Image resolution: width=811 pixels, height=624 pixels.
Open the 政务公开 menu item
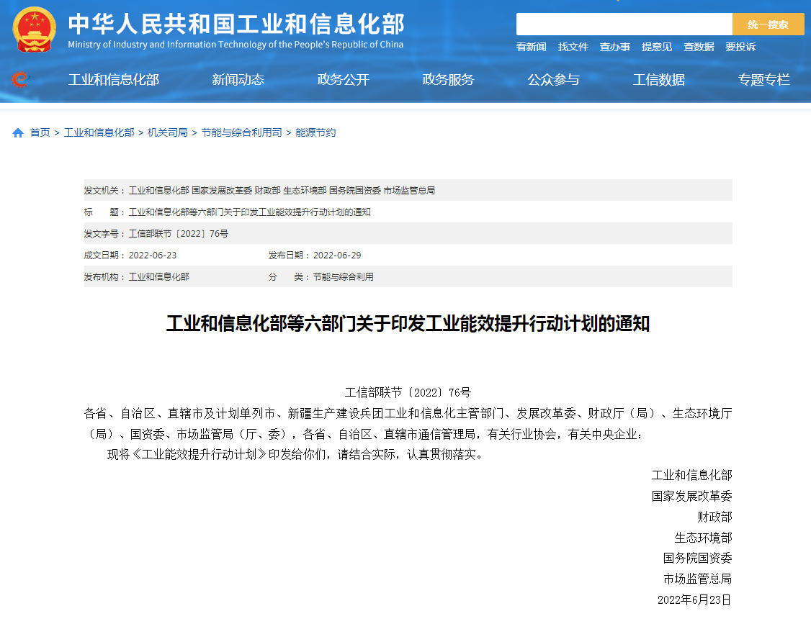pos(343,80)
